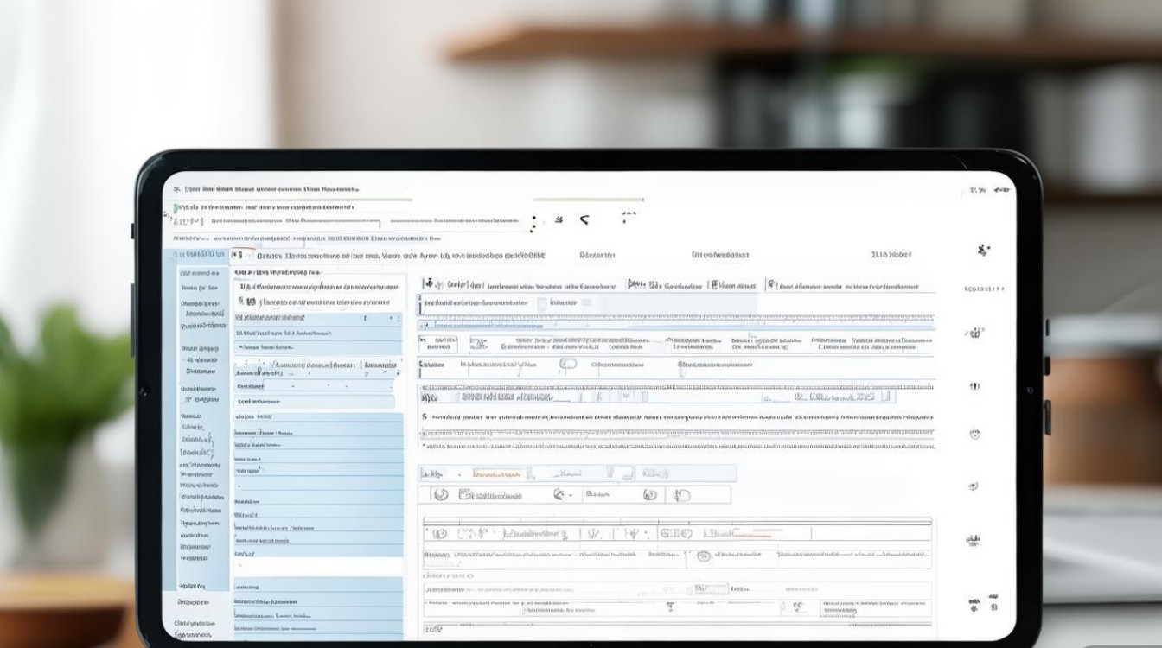Click the sparkle icon atop the right sidebar
Screen dimensions: 1162x648
983,251
